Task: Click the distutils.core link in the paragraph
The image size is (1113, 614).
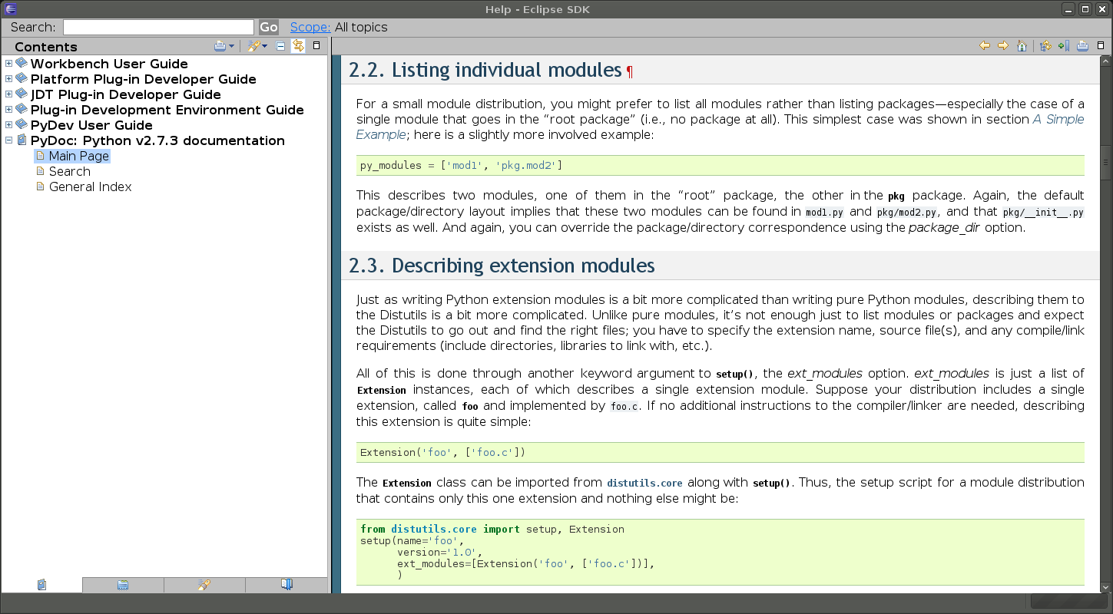Action: point(644,483)
